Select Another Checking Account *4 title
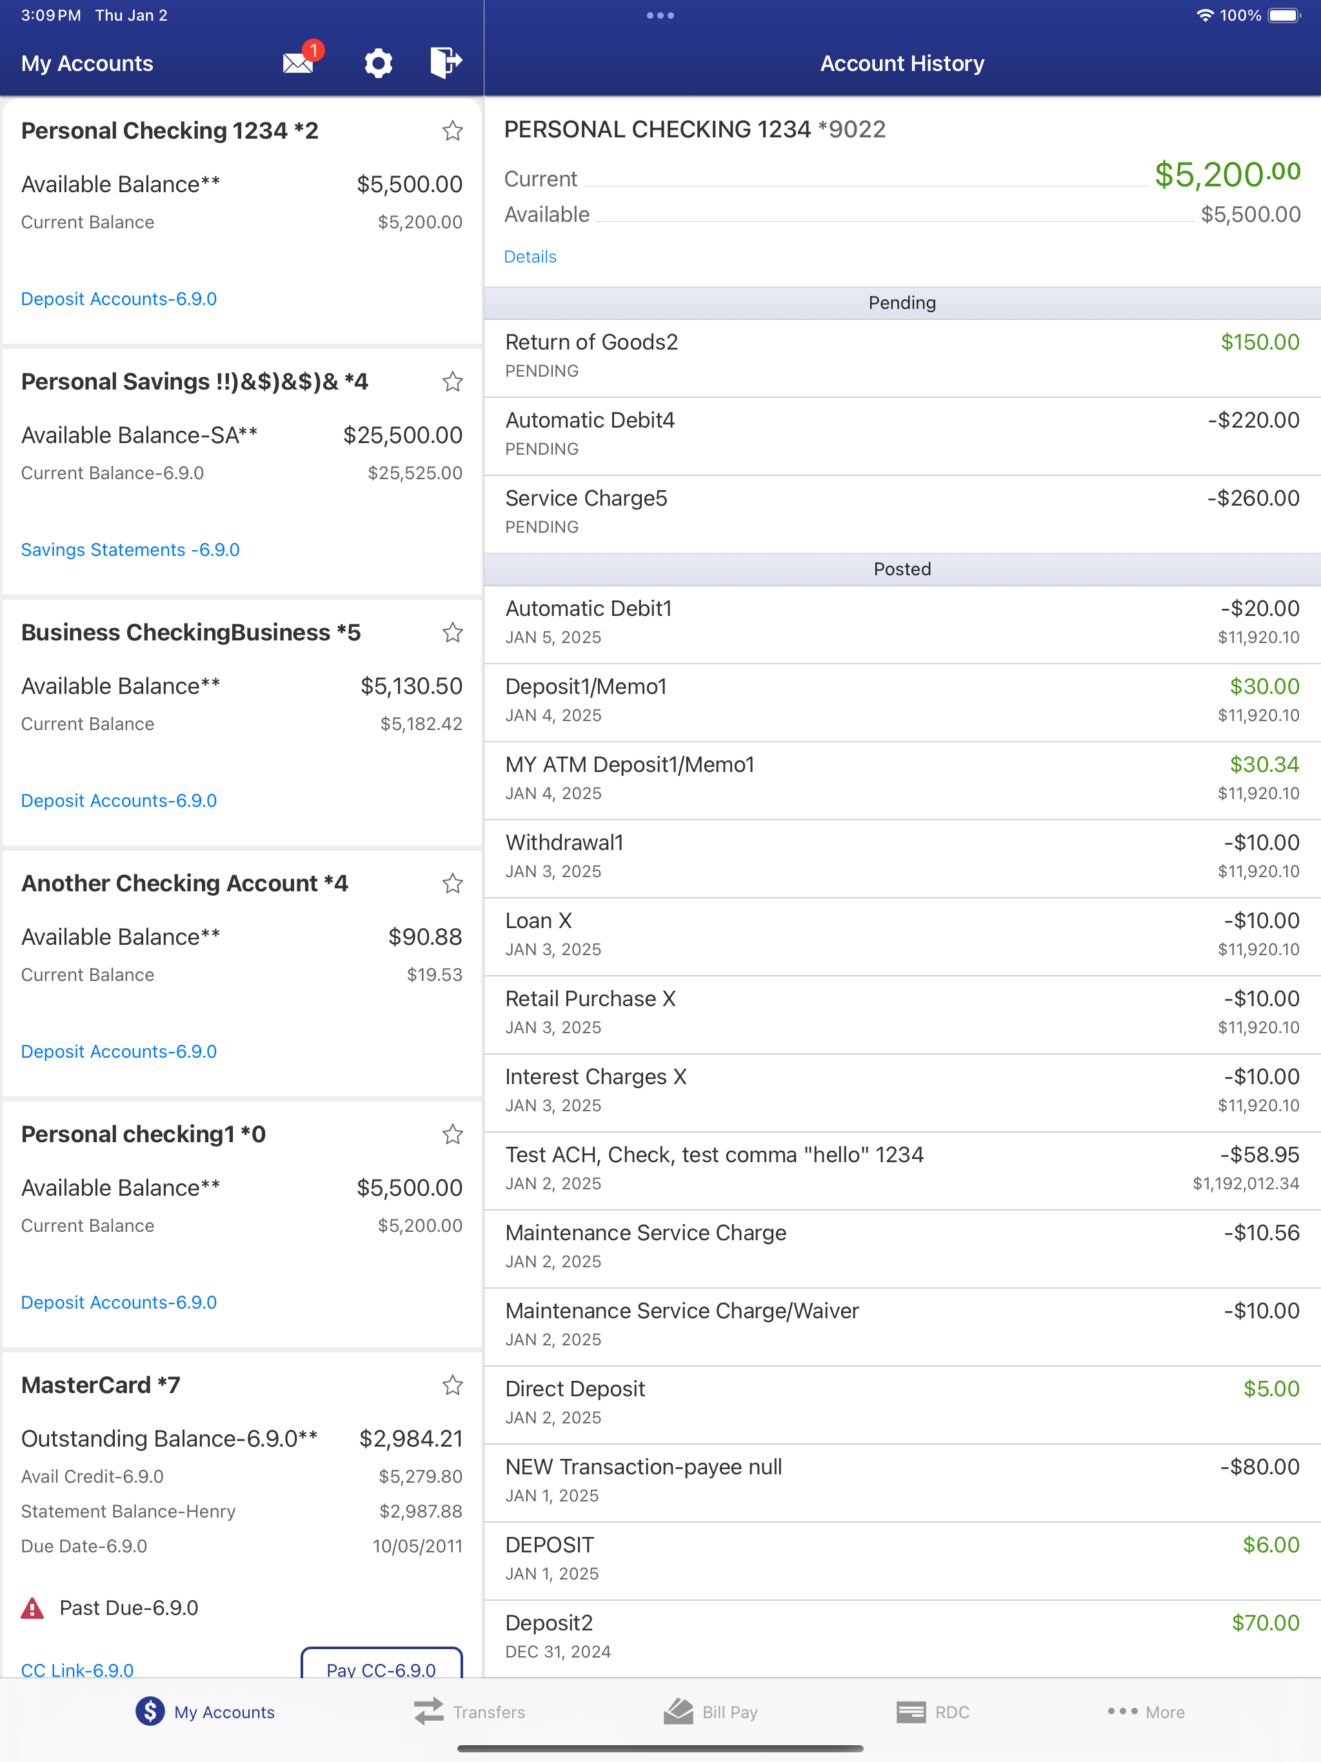This screenshot has width=1321, height=1762. [184, 884]
